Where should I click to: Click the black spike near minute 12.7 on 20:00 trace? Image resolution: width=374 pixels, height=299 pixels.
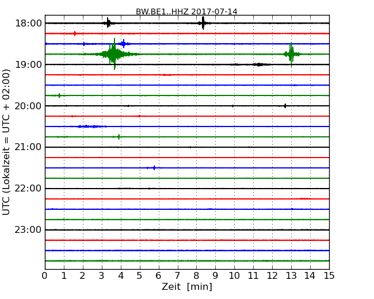pyautogui.click(x=285, y=106)
